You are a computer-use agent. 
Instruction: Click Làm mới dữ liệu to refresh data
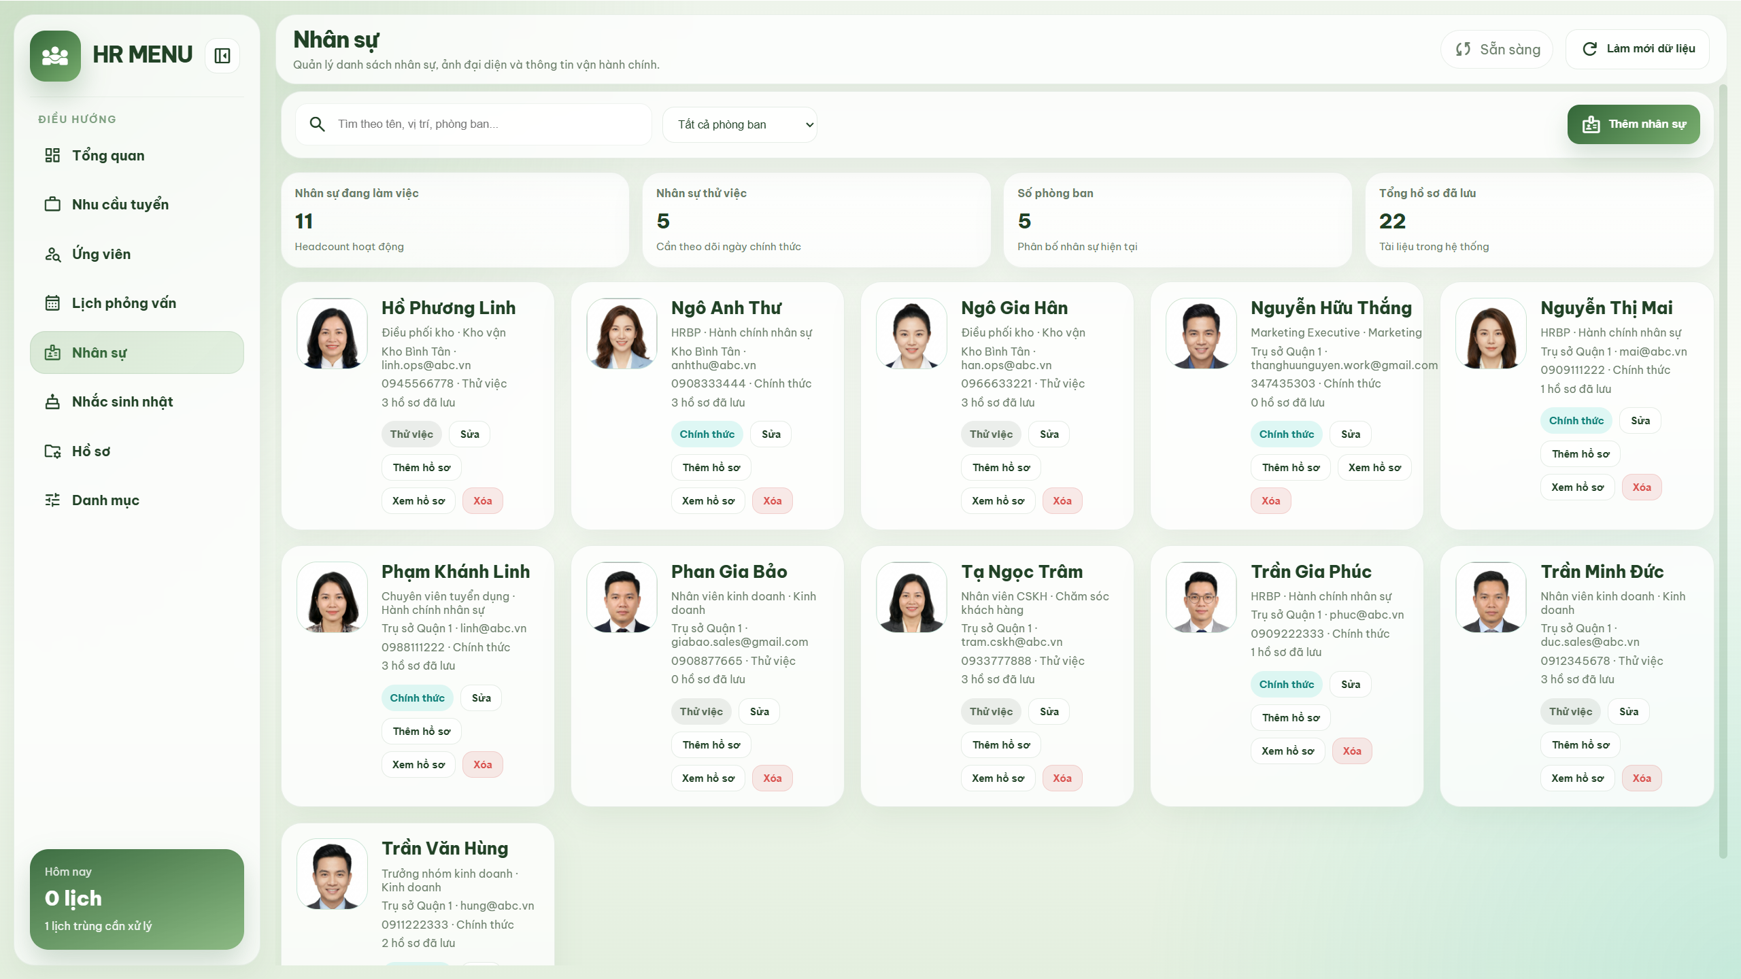pyautogui.click(x=1638, y=49)
